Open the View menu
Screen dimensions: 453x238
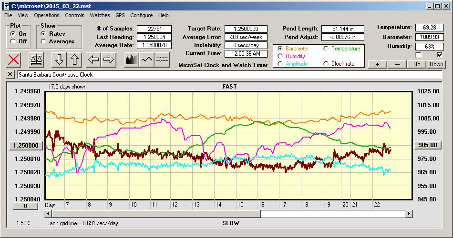[x=23, y=15]
